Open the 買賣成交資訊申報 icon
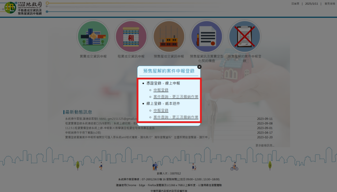The width and height of the screenshot is (337, 192). point(93,36)
